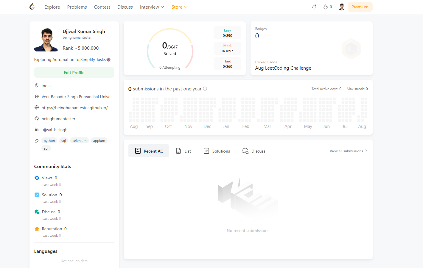
Task: Click the Total active days: 0 text
Action: click(326, 89)
